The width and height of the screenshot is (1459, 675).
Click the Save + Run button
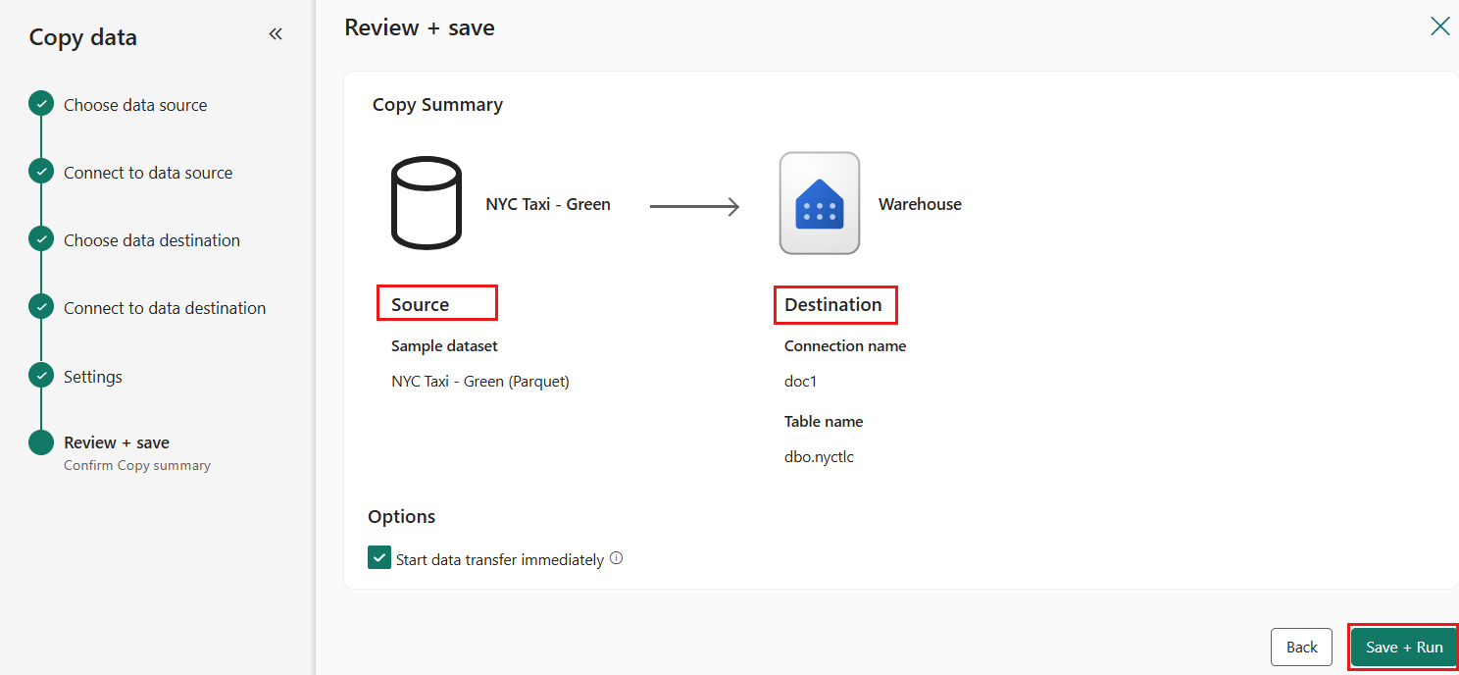pos(1403,647)
